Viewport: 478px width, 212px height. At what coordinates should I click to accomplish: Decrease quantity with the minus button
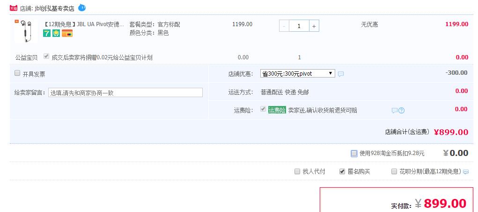point(284,26)
